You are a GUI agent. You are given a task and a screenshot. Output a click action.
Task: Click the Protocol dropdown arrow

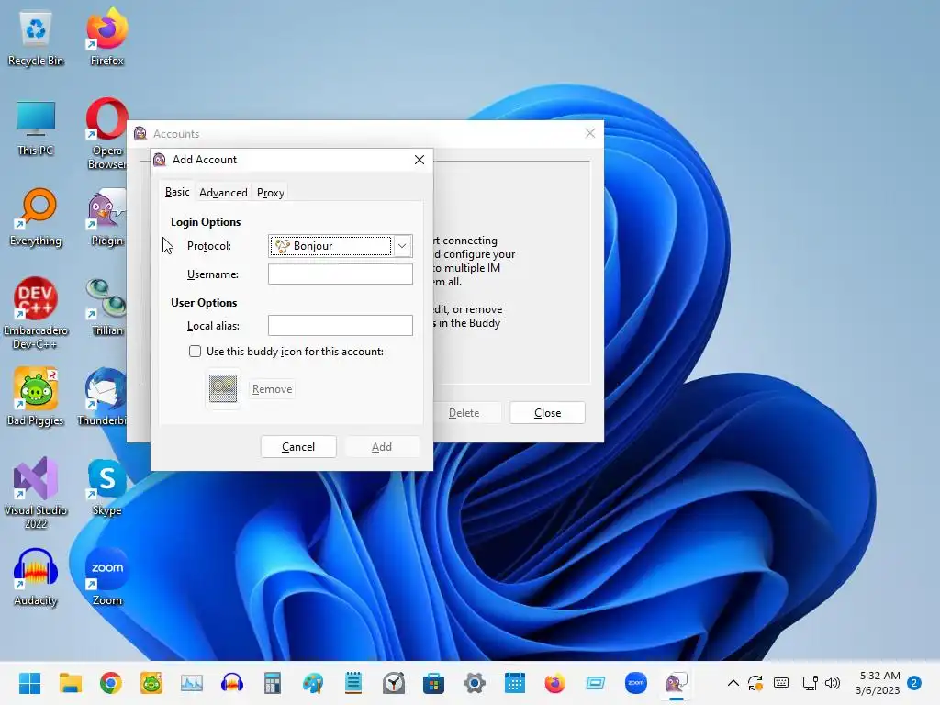pos(402,246)
